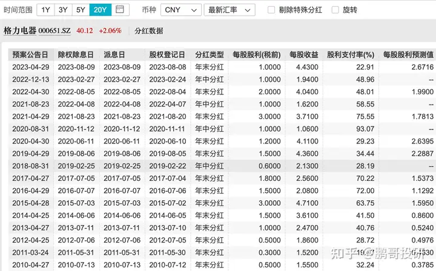This screenshot has width=436, height=271.
Task: Select record date 2017-07-04
Action: pyautogui.click(x=168, y=178)
